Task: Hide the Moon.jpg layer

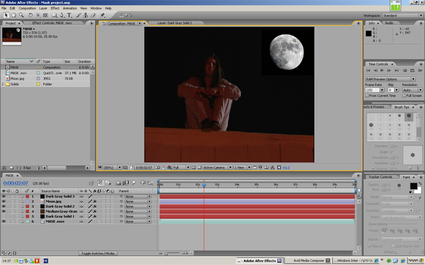Action: tap(4, 201)
